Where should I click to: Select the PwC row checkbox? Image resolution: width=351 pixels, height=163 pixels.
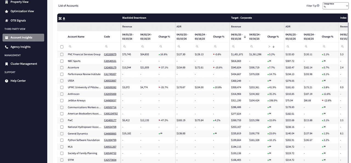(62, 121)
